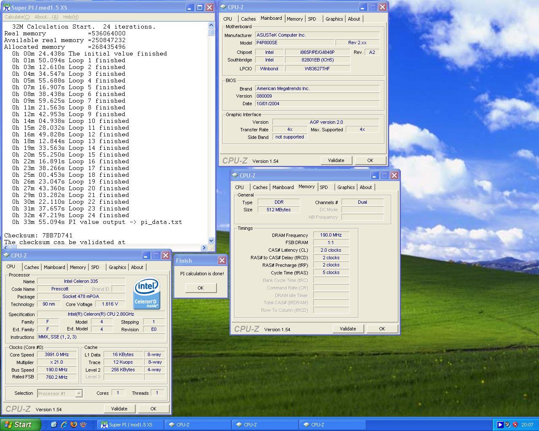Click the Memory CPU-Z window title icon
539x431 pixels.
point(235,176)
